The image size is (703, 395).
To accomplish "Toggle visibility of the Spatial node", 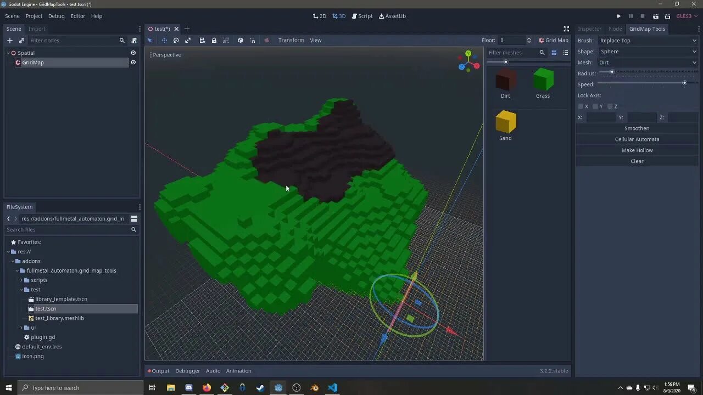I will tap(133, 53).
